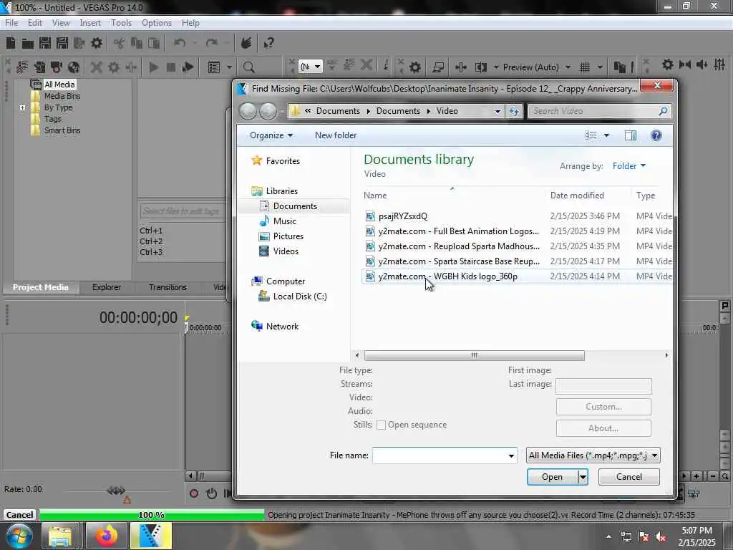The image size is (733, 550).
Task: Expand the File name combo box arrow
Action: pyautogui.click(x=511, y=455)
